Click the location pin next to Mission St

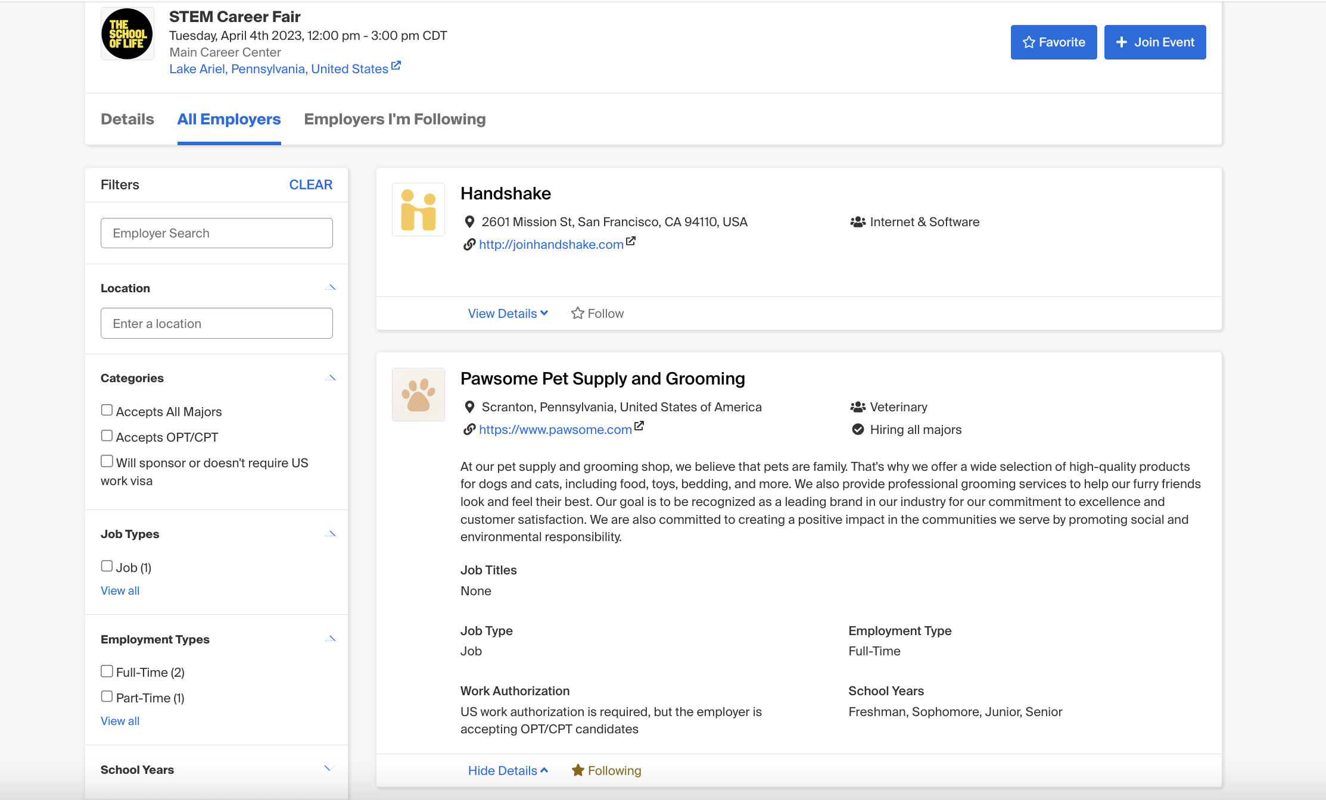click(x=469, y=222)
